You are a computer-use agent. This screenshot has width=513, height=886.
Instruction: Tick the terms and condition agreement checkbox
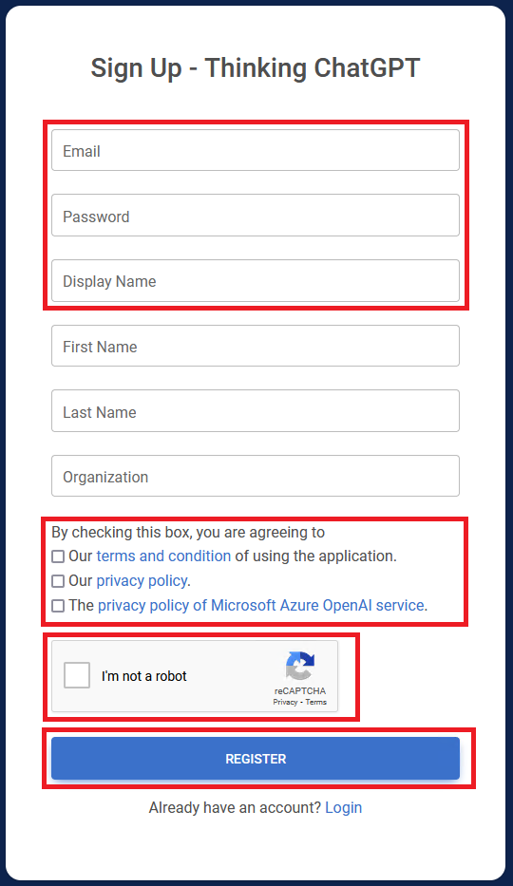click(x=58, y=556)
